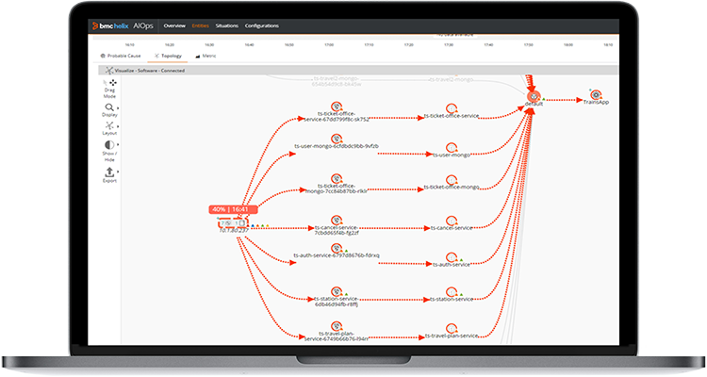Expand the Export options arrow
The height and width of the screenshot is (377, 707).
click(x=118, y=172)
